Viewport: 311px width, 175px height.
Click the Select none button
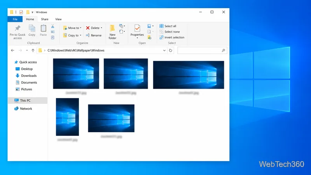[169, 31]
